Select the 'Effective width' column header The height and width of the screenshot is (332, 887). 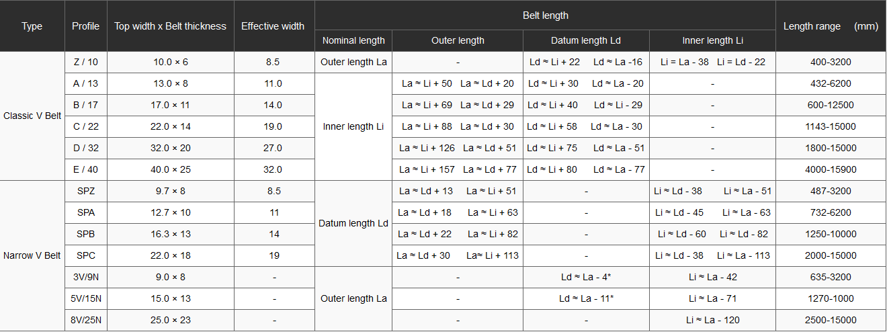tap(273, 26)
